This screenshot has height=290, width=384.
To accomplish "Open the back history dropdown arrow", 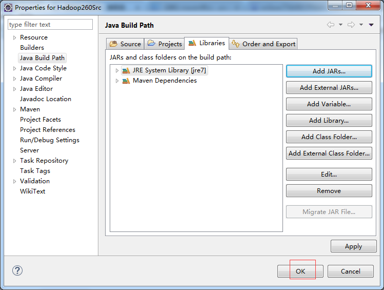I will pyautogui.click(x=340, y=25).
